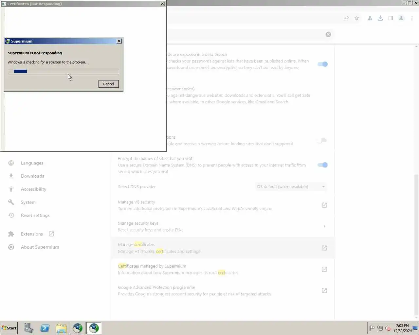Open the experiments flask icon
419x335 pixels.
(370, 18)
